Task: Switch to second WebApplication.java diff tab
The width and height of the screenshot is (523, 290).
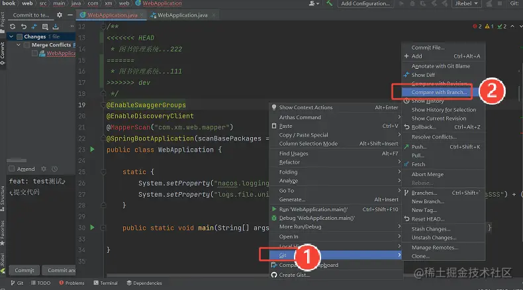Action: (x=183, y=15)
